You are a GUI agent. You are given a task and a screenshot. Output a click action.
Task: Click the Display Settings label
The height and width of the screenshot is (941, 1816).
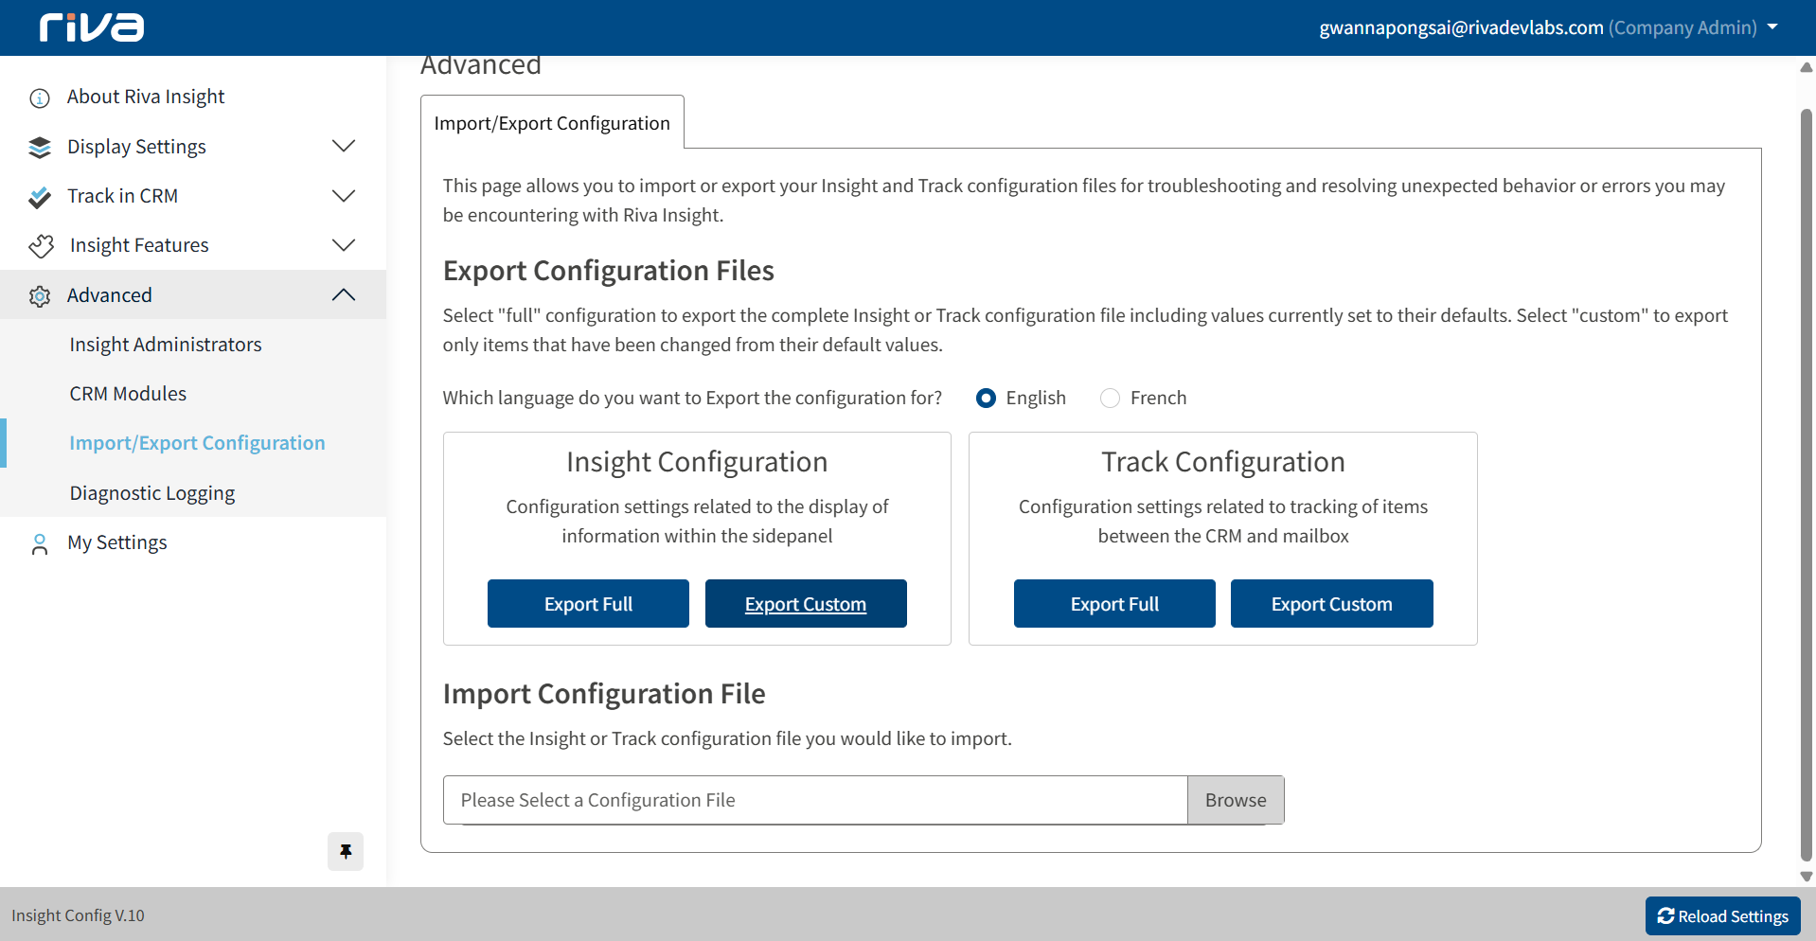[136, 147]
